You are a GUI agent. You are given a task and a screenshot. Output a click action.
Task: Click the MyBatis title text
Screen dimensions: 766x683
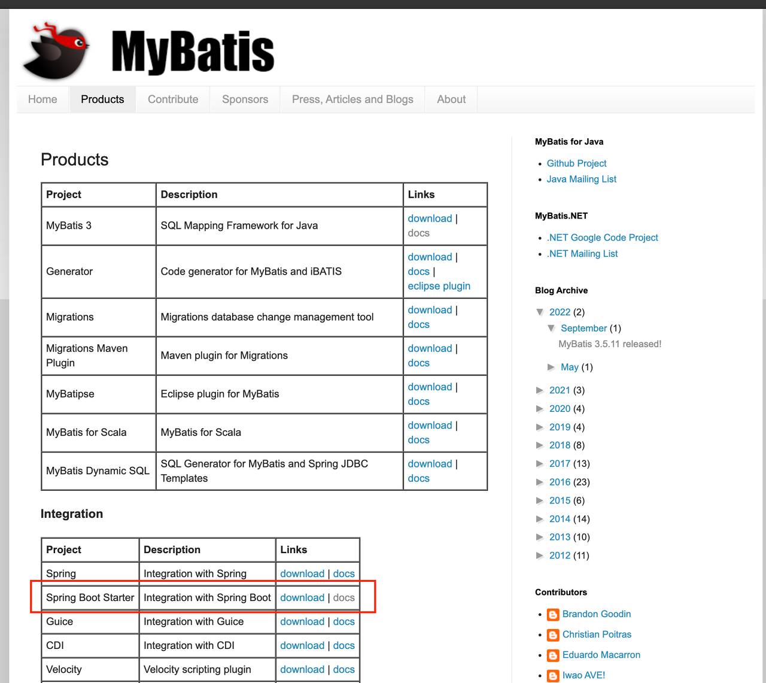[193, 53]
